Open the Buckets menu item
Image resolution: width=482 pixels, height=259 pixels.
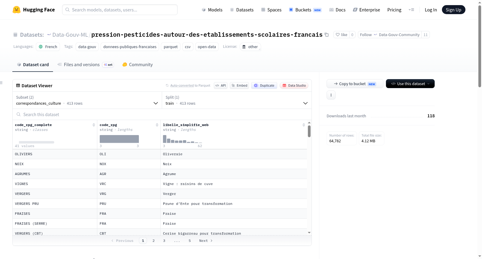coord(305,10)
